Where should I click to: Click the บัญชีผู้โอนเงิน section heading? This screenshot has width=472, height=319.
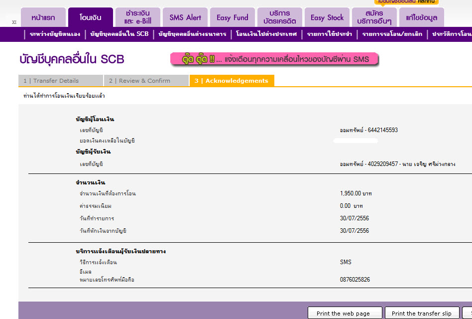click(x=95, y=119)
